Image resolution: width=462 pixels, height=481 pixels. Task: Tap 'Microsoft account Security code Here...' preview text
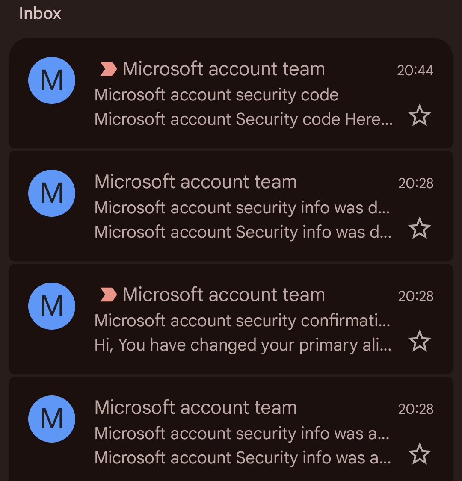(243, 119)
